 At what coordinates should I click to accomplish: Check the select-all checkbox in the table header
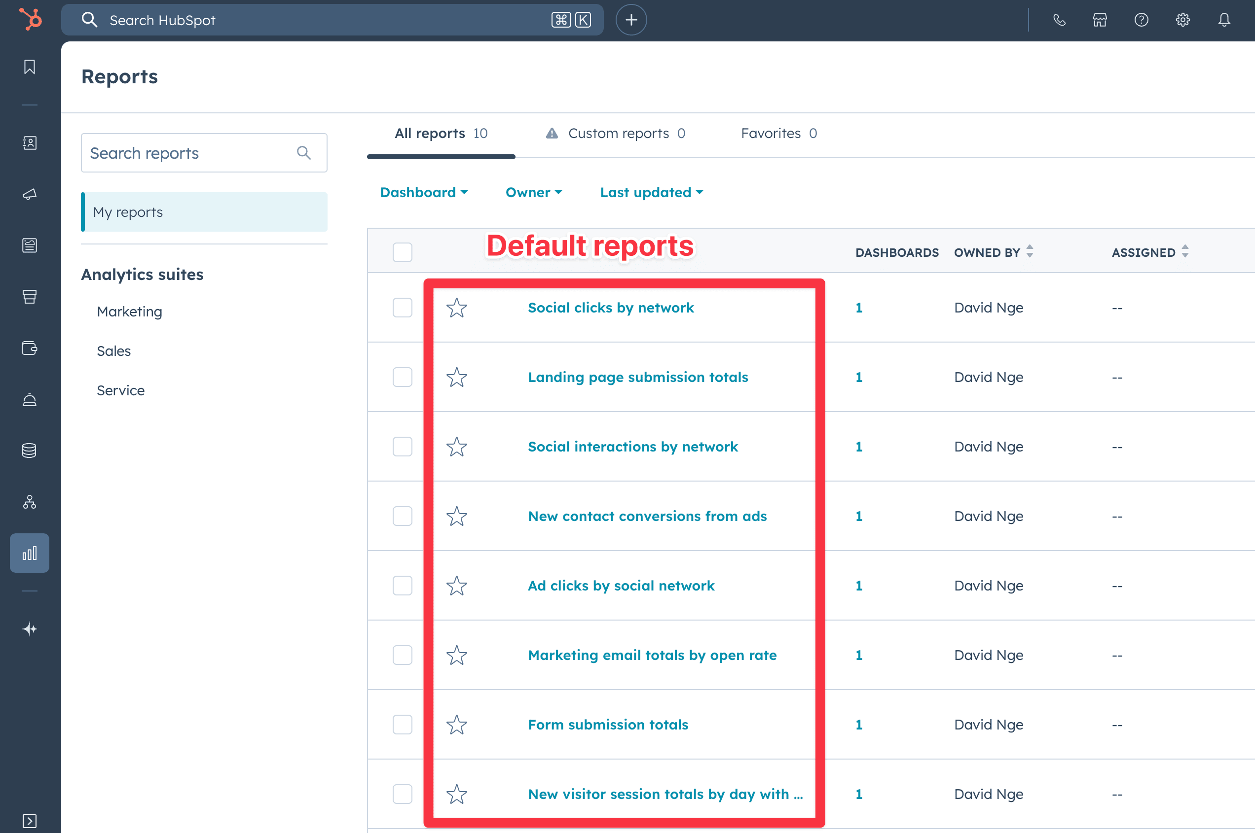click(x=403, y=252)
